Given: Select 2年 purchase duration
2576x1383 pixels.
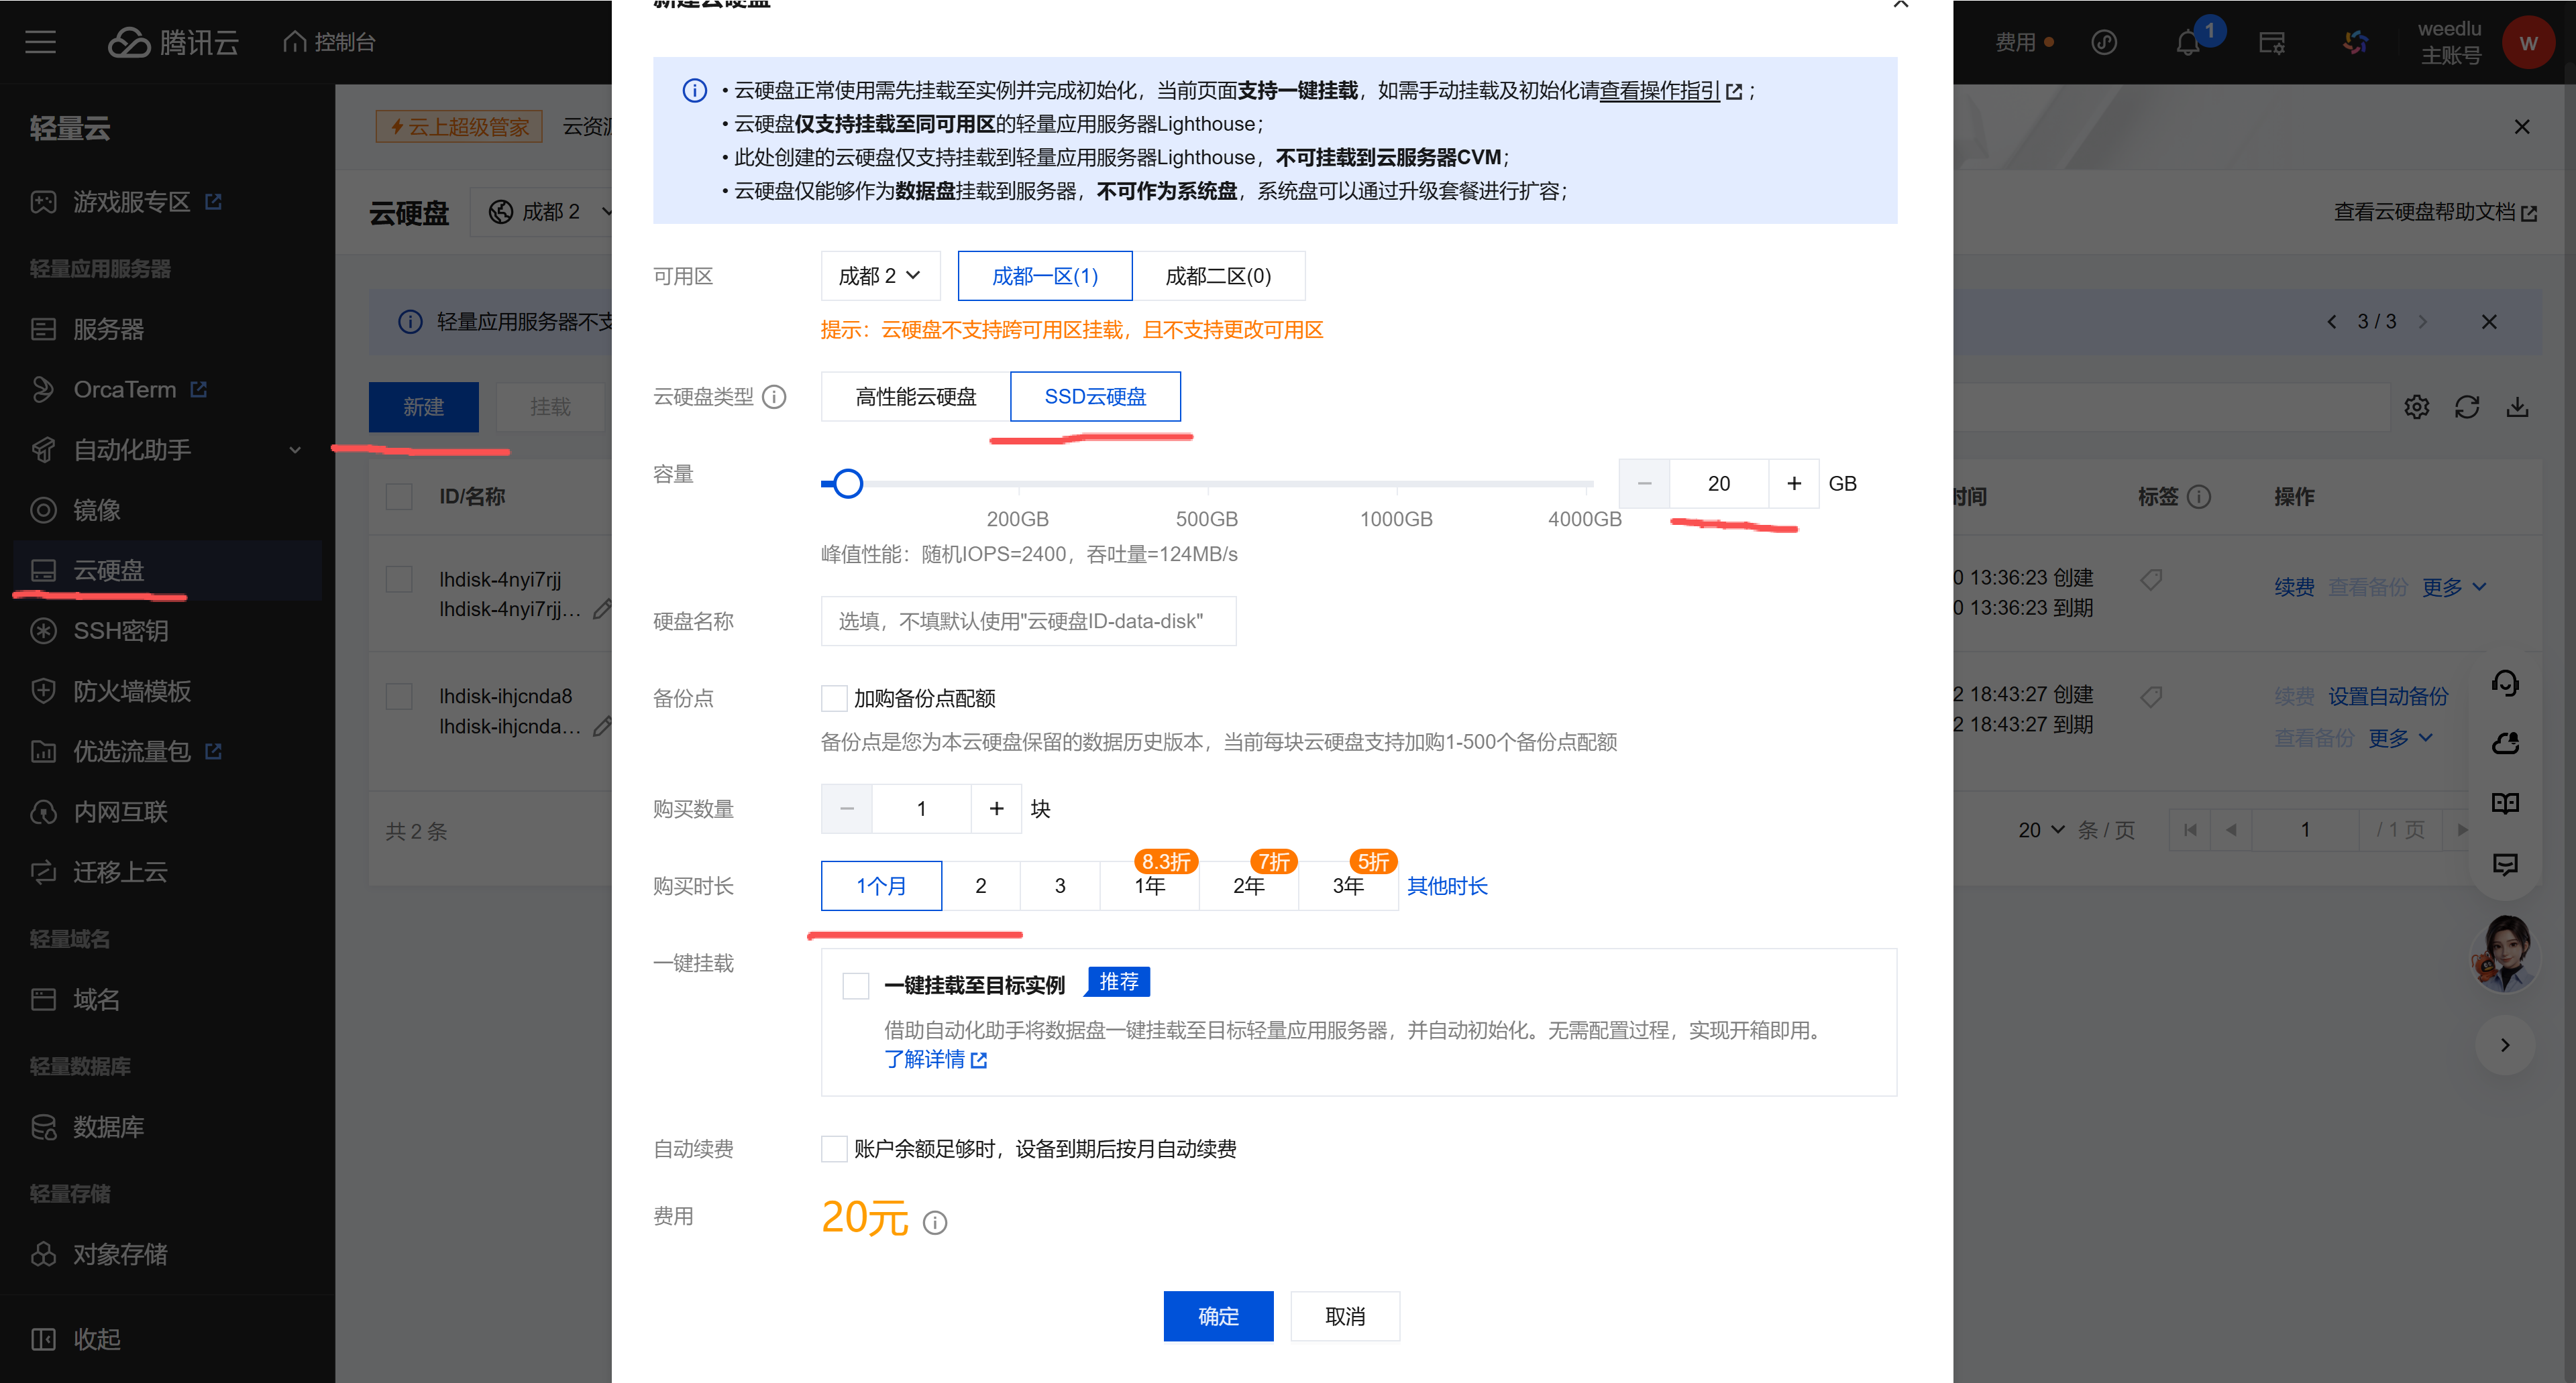Looking at the screenshot, I should click(1249, 886).
